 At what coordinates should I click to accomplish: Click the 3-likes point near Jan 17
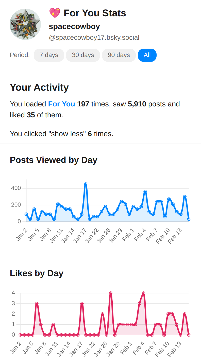coord(82,304)
